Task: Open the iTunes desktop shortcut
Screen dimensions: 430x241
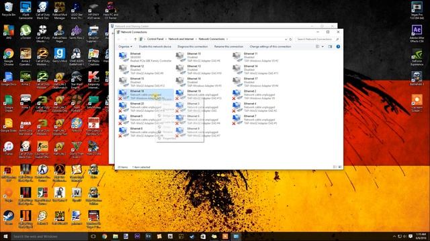Action: click(9, 149)
